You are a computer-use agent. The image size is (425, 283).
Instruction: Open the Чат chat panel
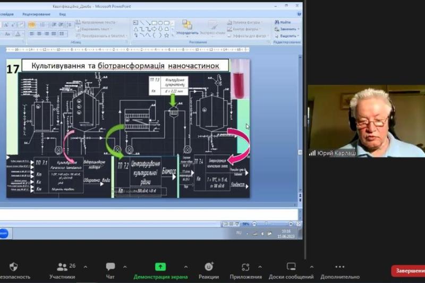pyautogui.click(x=110, y=267)
